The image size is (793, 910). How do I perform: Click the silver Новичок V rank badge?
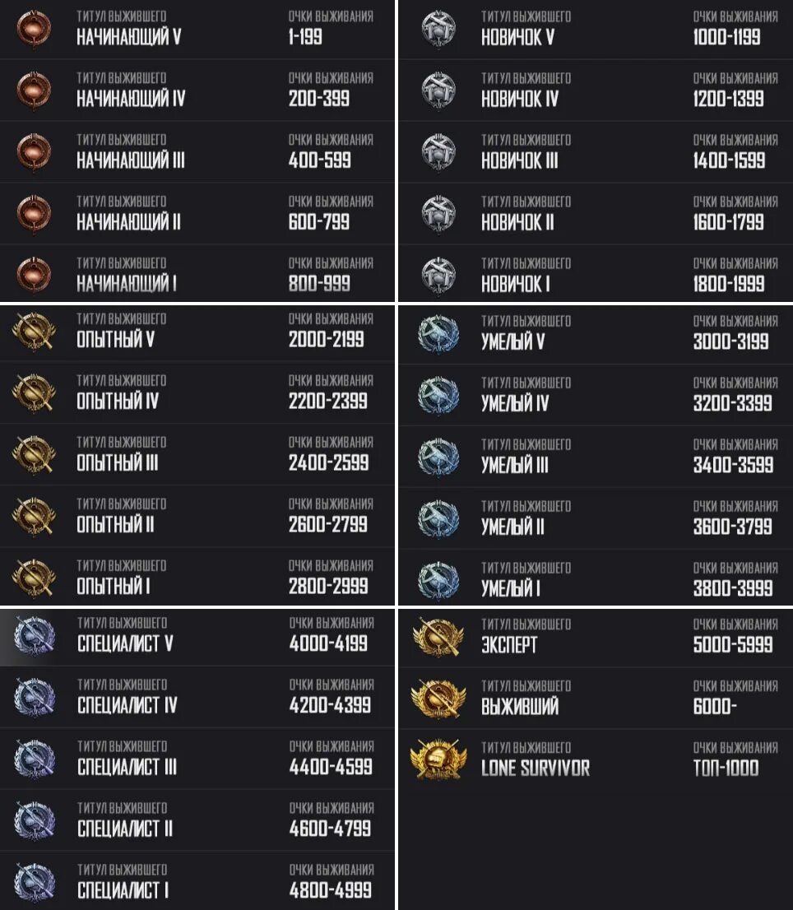click(x=438, y=29)
